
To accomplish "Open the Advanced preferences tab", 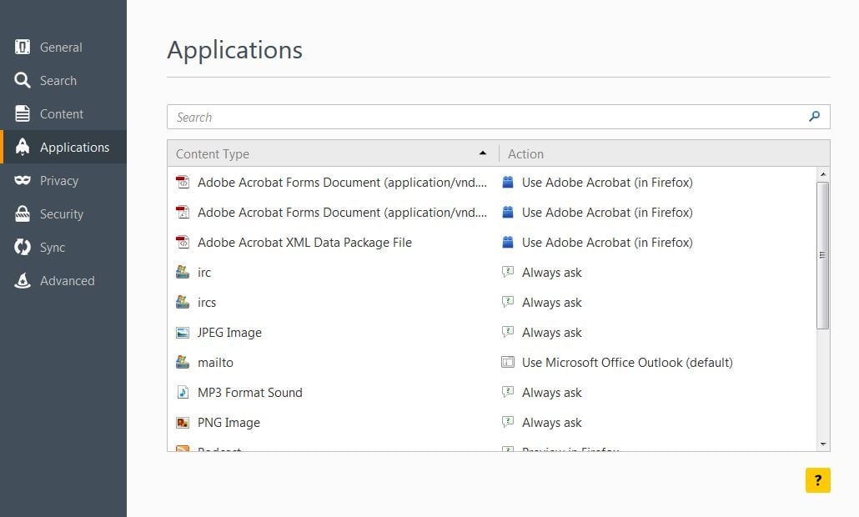I will [x=63, y=280].
